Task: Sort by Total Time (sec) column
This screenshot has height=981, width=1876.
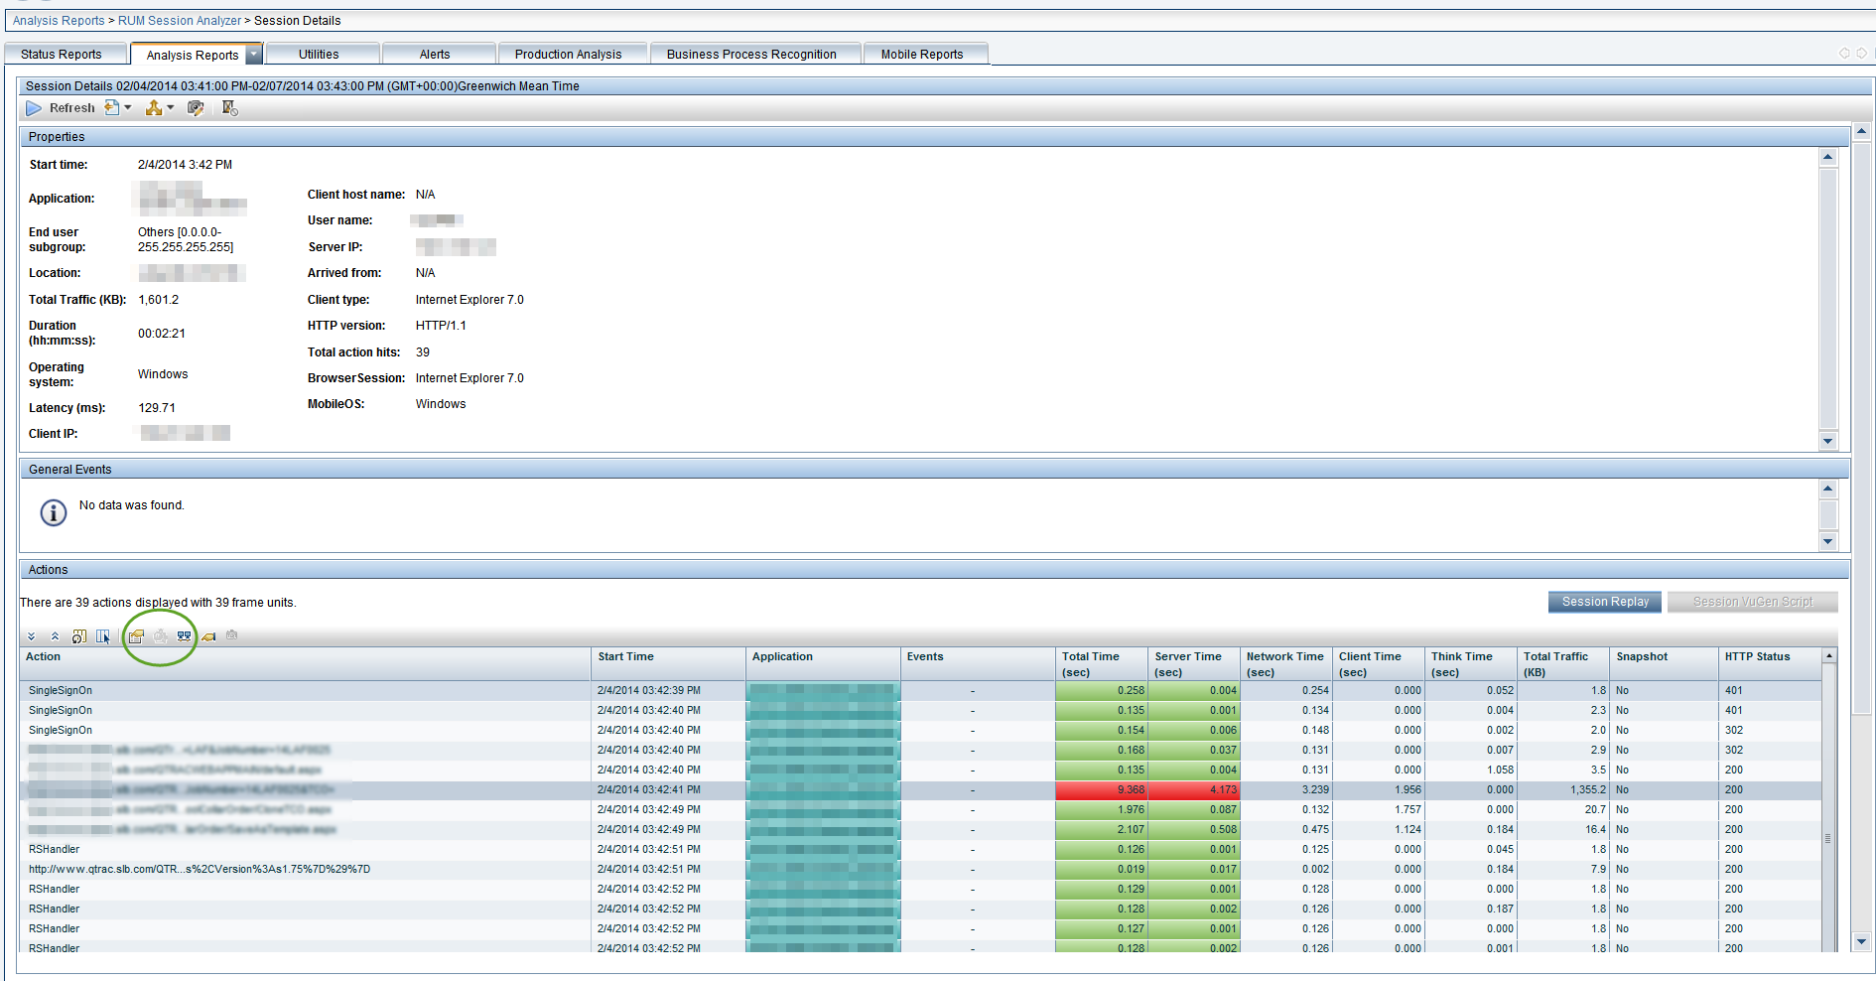Action: (x=1102, y=664)
